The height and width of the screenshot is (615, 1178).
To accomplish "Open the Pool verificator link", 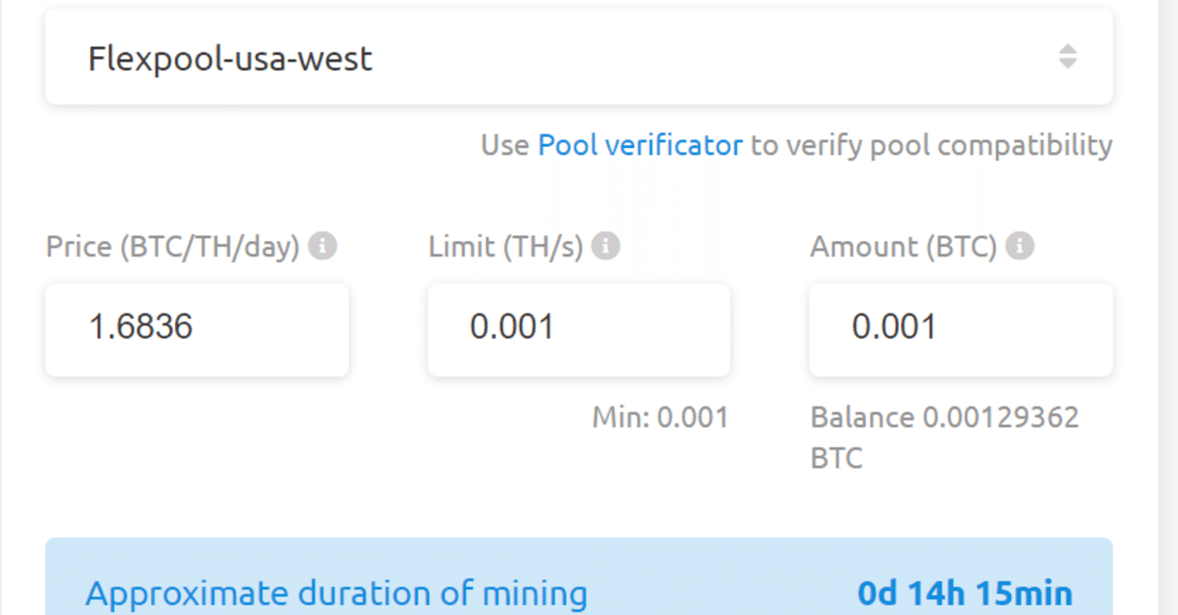I will [x=640, y=145].
